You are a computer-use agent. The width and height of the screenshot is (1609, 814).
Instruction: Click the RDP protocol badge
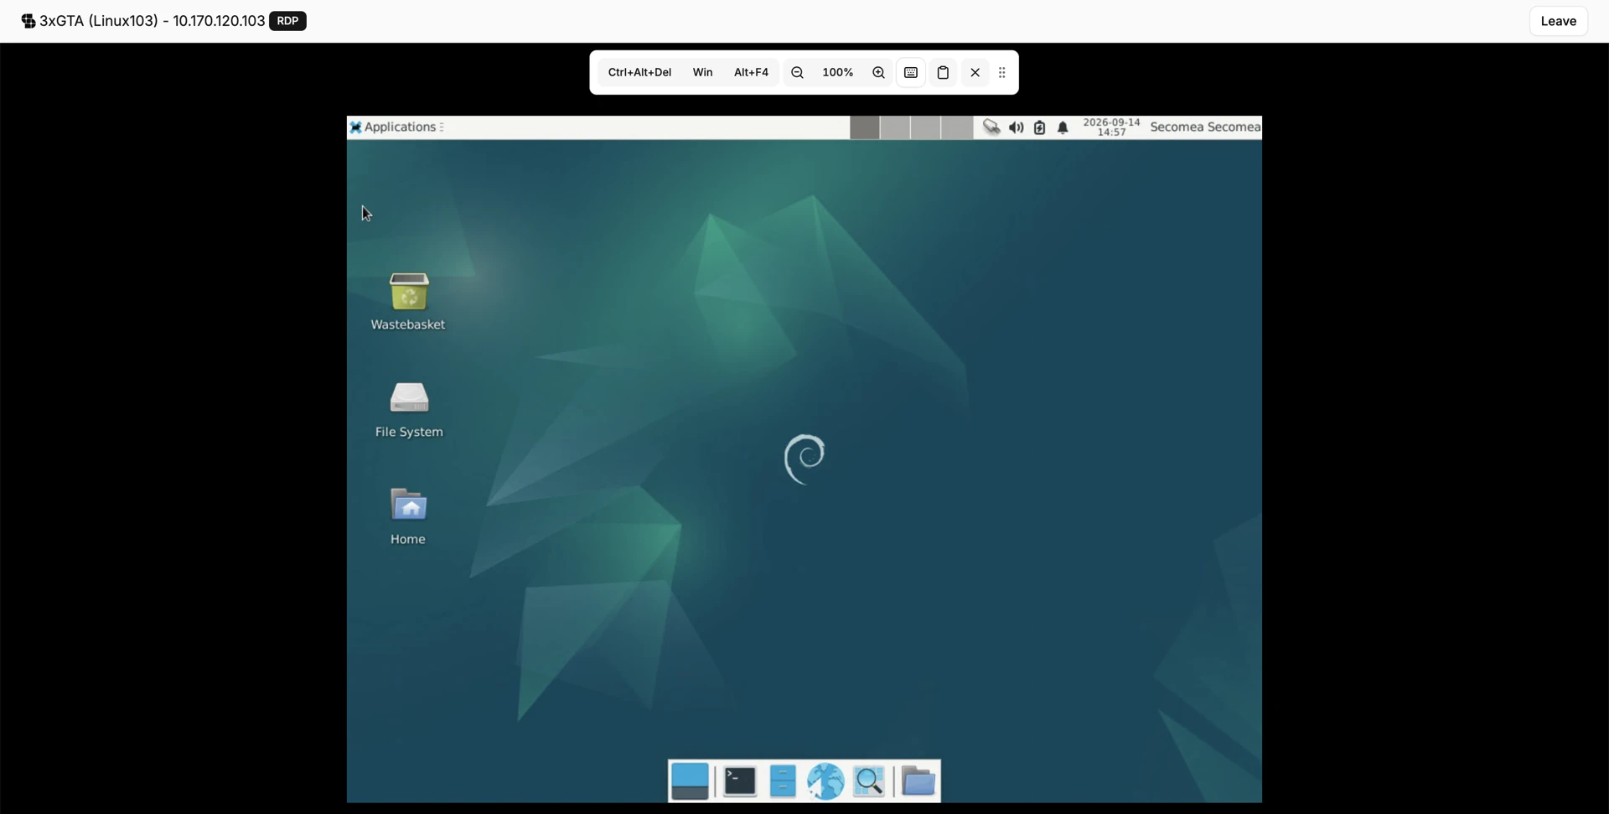287,21
